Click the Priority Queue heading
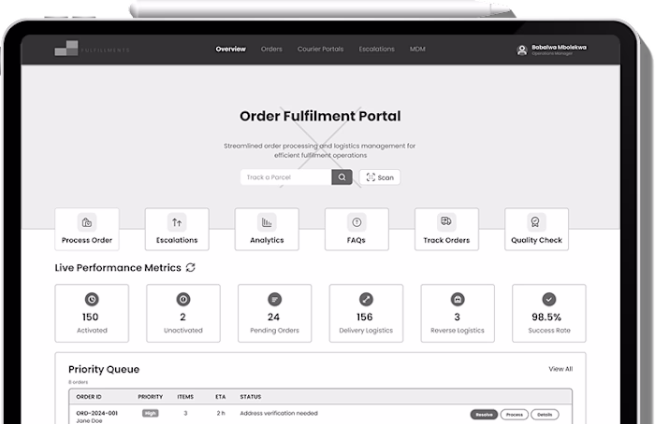Image resolution: width=655 pixels, height=424 pixels. coord(104,370)
